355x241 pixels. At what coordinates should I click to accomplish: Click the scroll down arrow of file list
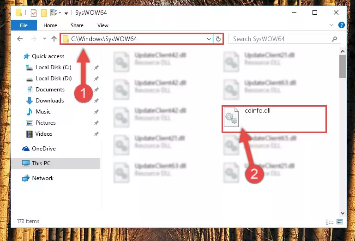[343, 213]
